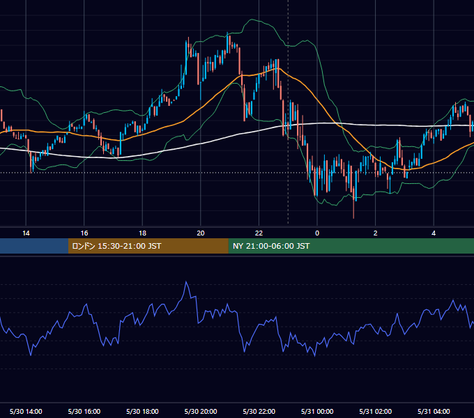Click the 14 hour label on price chart axis
Image resolution: width=474 pixels, height=418 pixels.
[x=26, y=233]
